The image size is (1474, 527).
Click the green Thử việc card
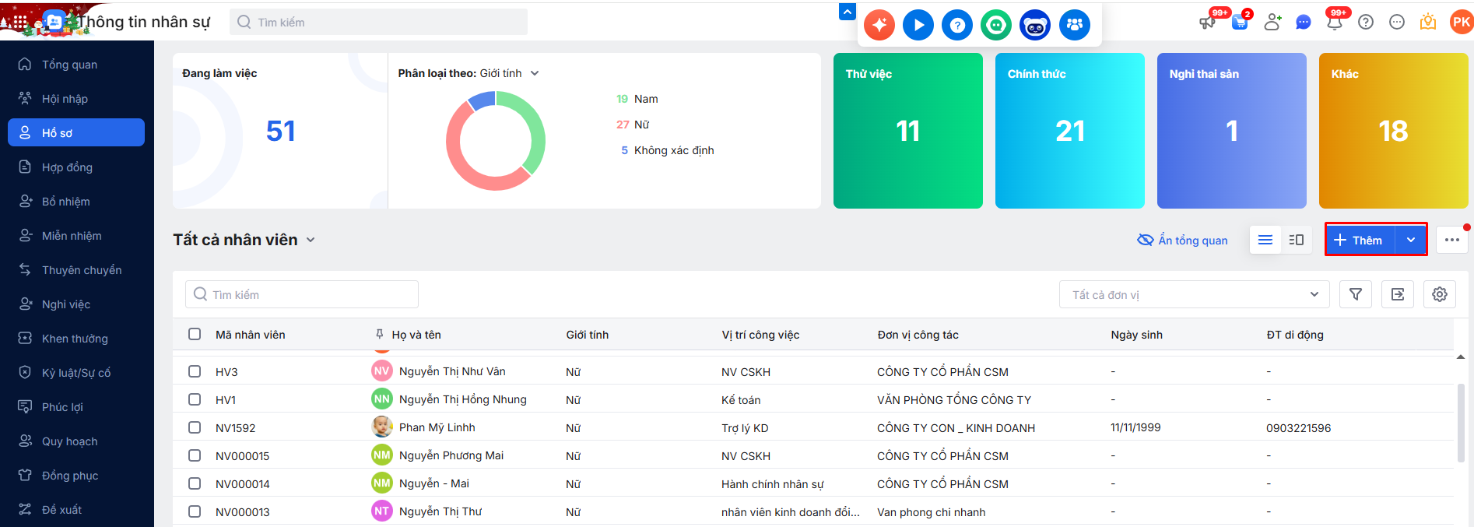coord(907,131)
